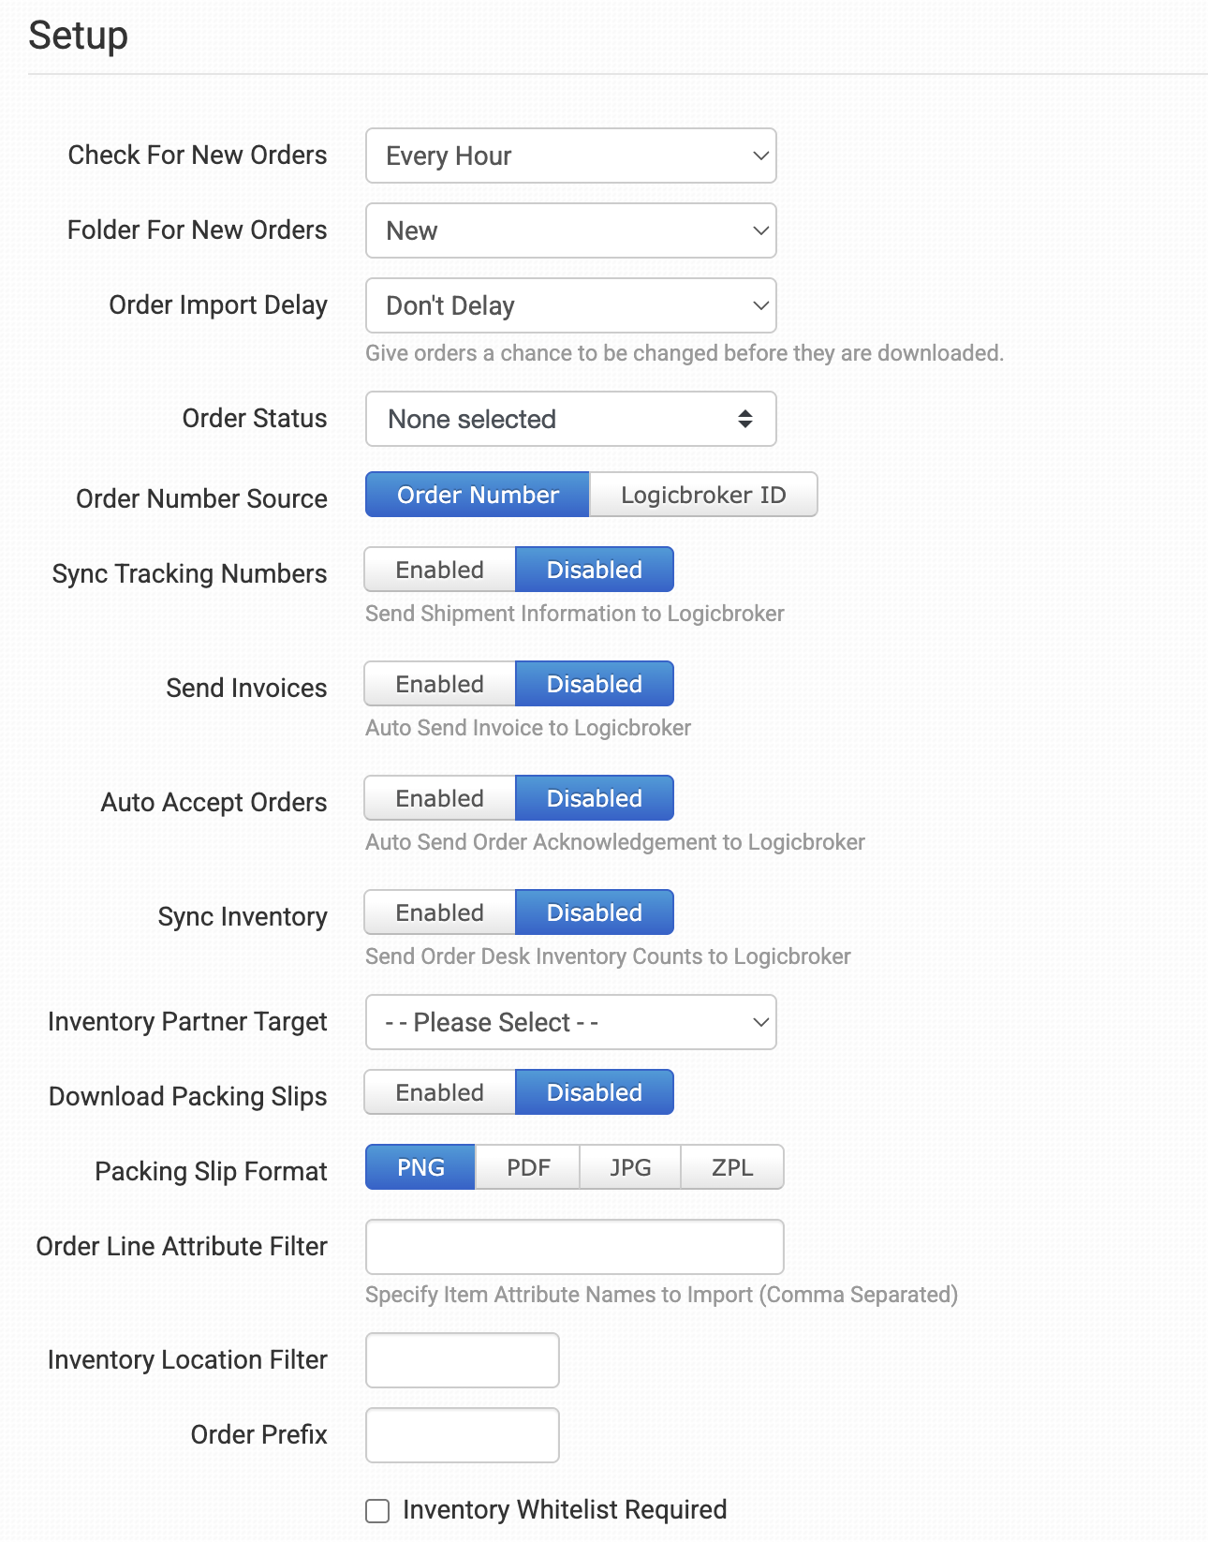
Task: Expand the Folder For New Orders dropdown
Action: click(x=570, y=230)
